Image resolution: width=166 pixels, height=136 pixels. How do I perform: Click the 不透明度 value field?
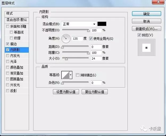(96, 30)
